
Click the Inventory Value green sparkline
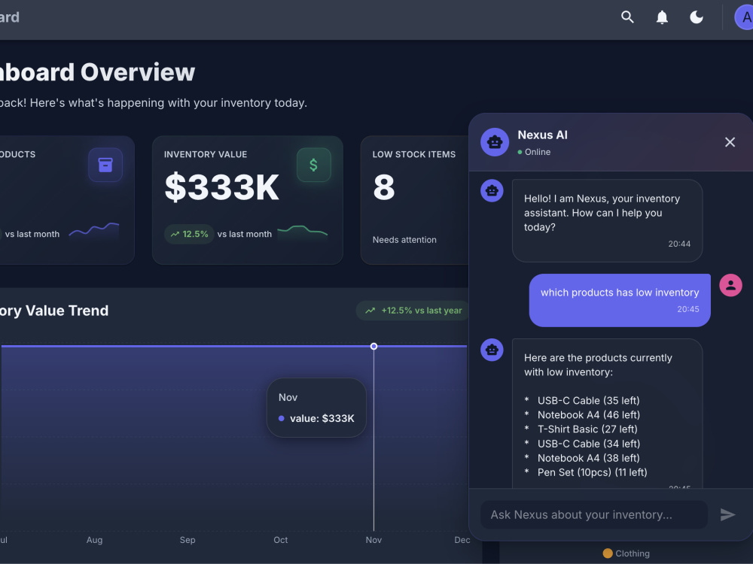303,231
